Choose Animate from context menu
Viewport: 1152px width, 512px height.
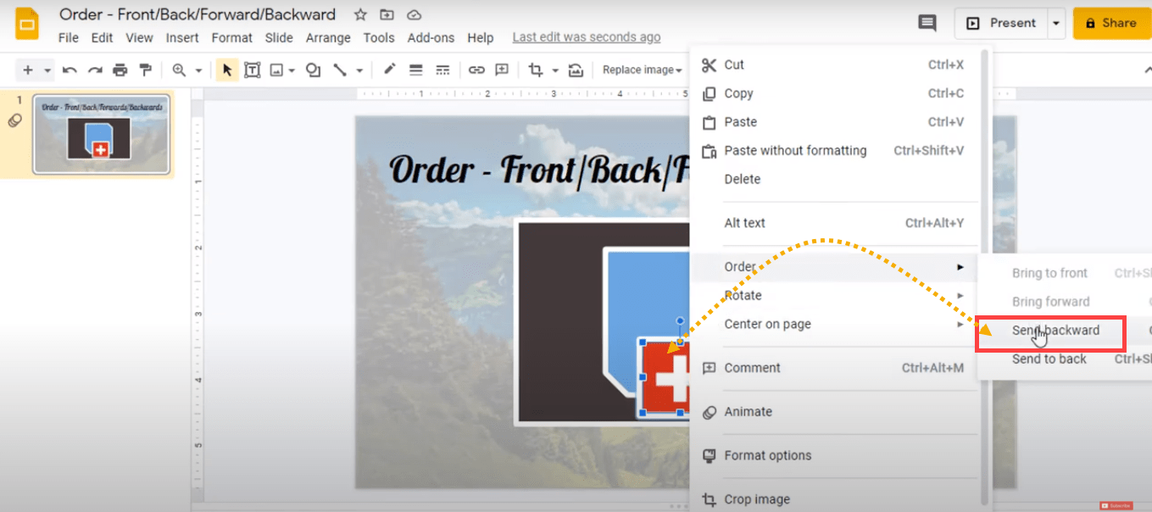(836, 412)
